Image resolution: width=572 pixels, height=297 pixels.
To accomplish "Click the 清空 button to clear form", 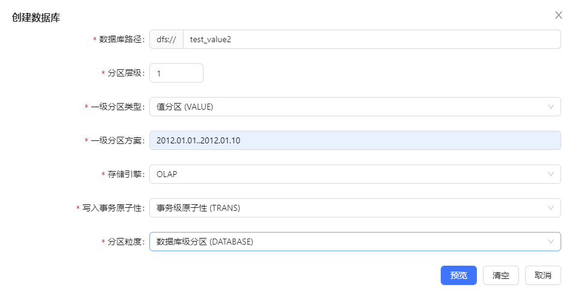I will [x=501, y=275].
